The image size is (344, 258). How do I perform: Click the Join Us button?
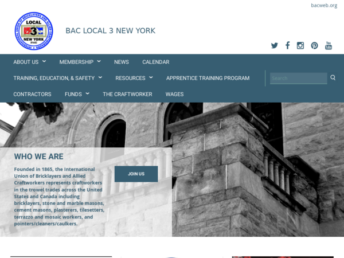click(x=136, y=174)
